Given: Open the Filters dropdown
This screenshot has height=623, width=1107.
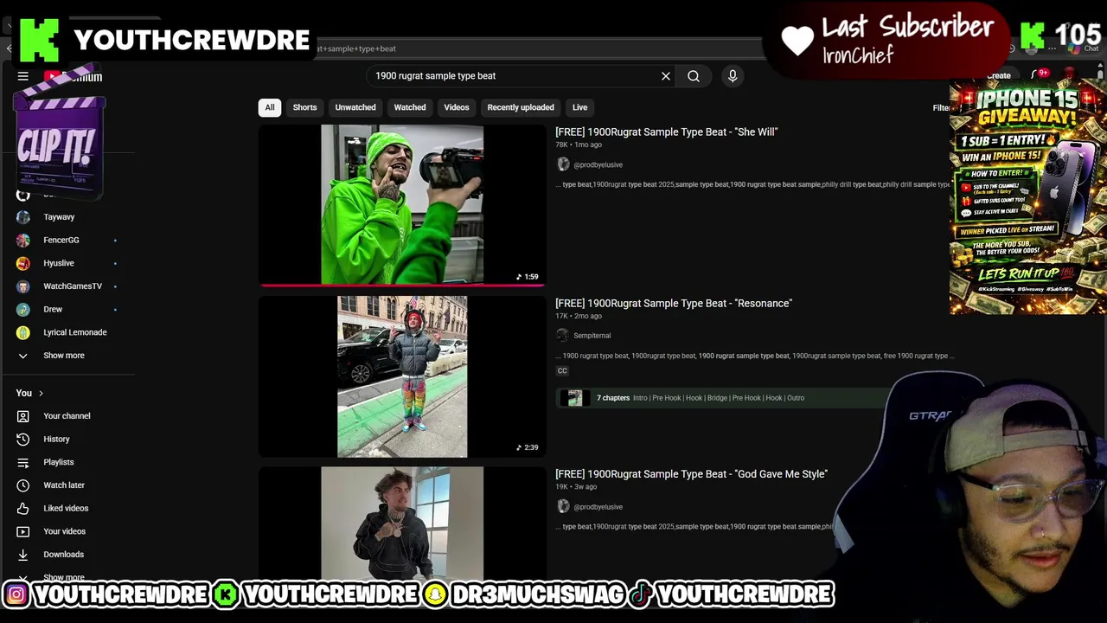Looking at the screenshot, I should coord(941,107).
